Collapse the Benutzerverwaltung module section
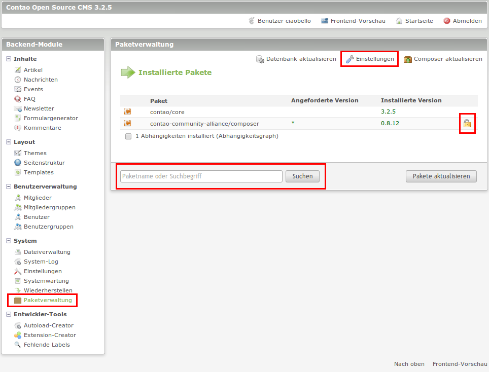 pos(9,187)
